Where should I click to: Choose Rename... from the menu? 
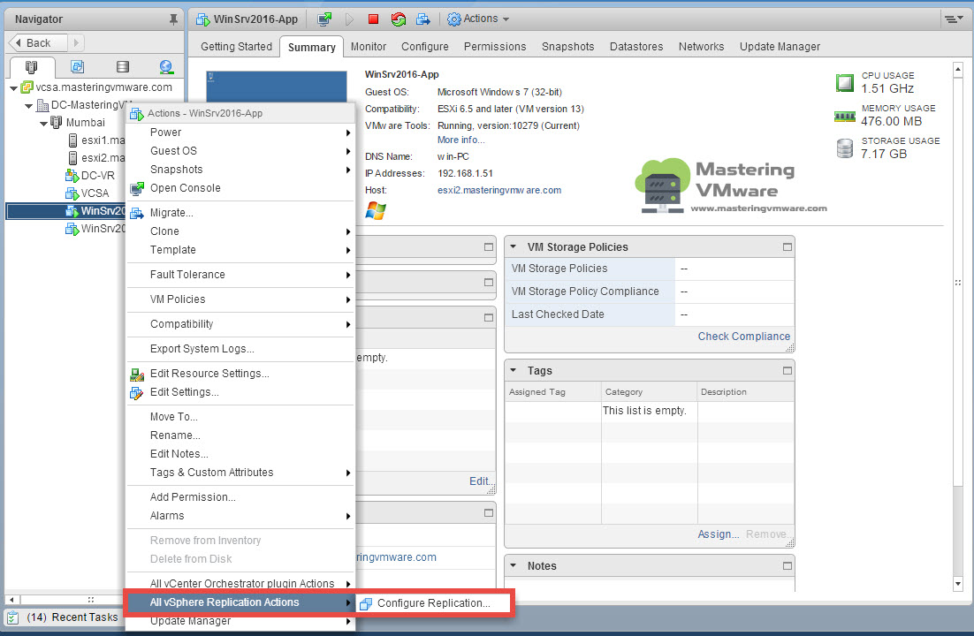tap(240, 435)
